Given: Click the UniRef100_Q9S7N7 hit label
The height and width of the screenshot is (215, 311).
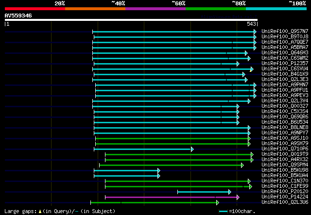Looking at the screenshot, I should coord(285,32).
